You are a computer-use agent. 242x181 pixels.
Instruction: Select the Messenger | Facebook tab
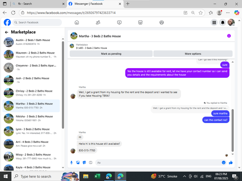point(95,4)
